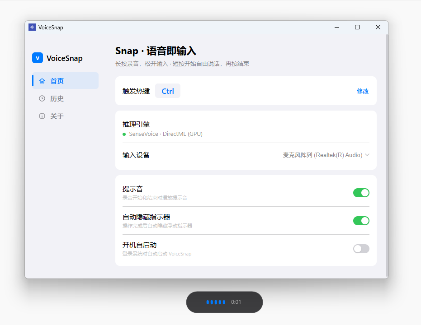Click the blue VoiceSnap sidebar logo
421x325 pixels.
pos(38,58)
